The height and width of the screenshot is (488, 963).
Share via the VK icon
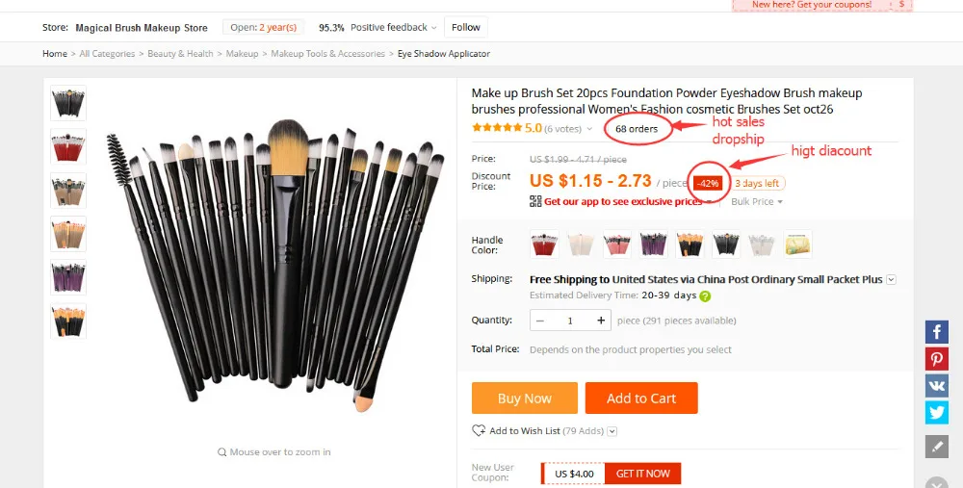tap(937, 386)
